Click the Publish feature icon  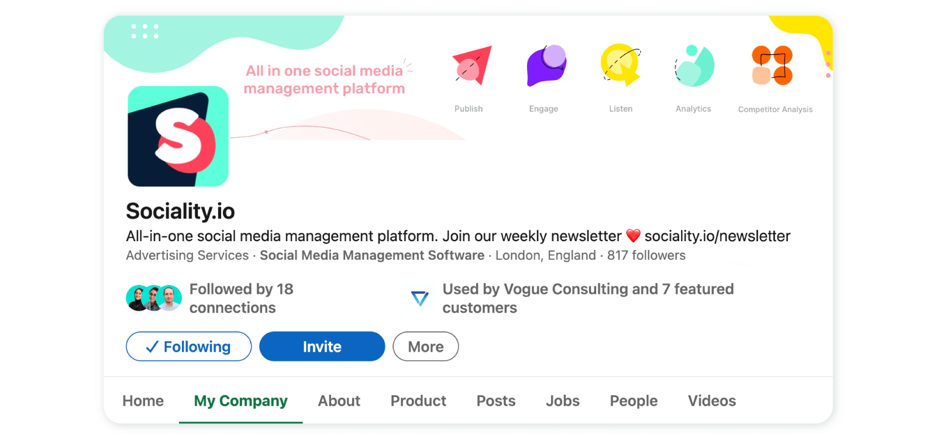click(x=472, y=66)
